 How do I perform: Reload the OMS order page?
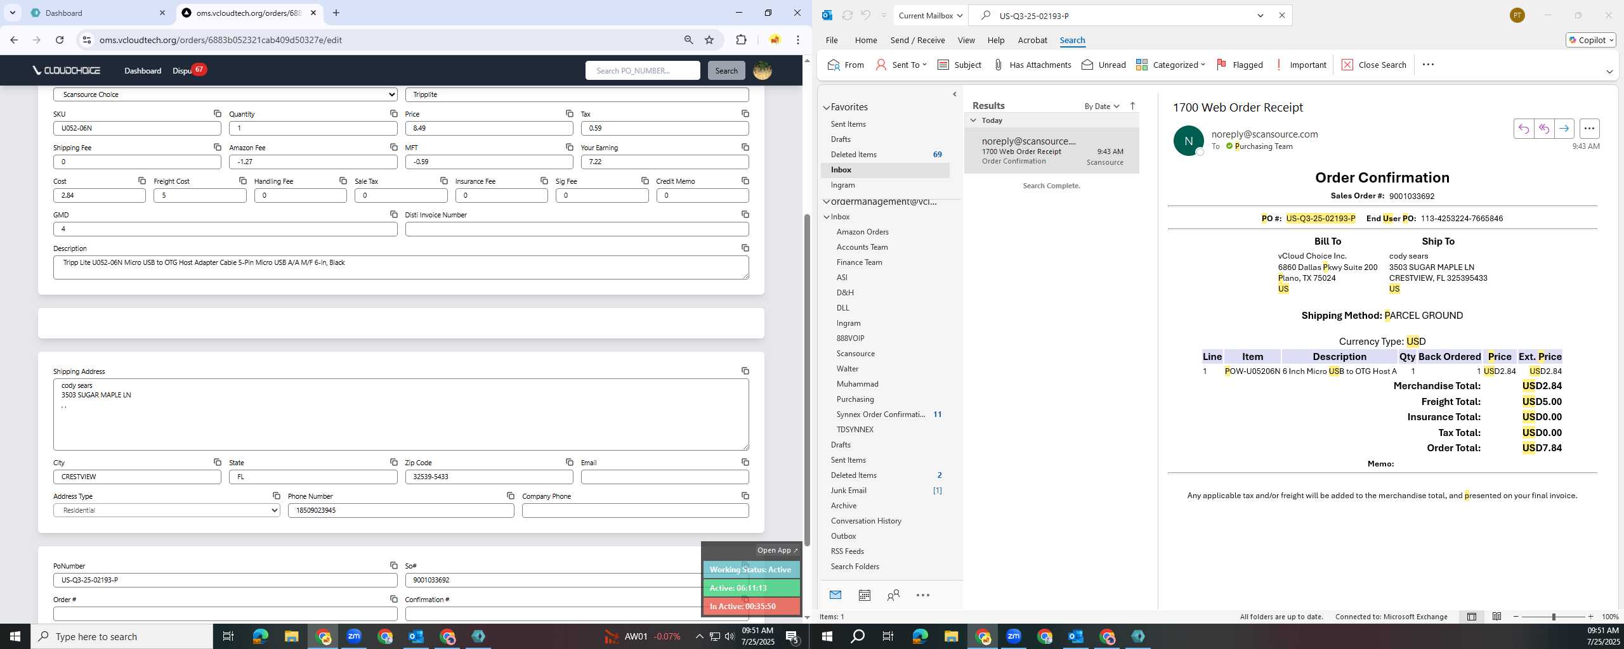[60, 40]
